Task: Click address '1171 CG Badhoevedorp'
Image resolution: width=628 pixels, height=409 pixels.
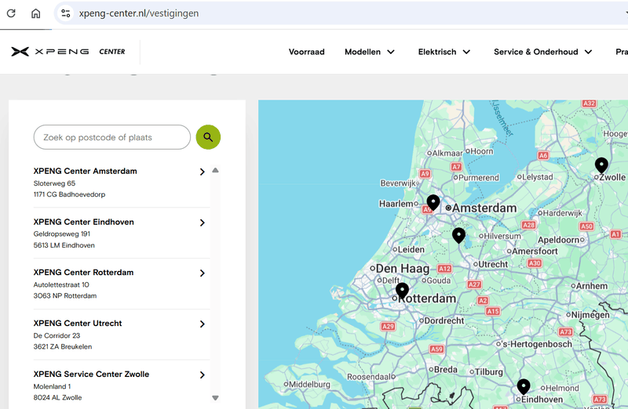Action: (69, 194)
